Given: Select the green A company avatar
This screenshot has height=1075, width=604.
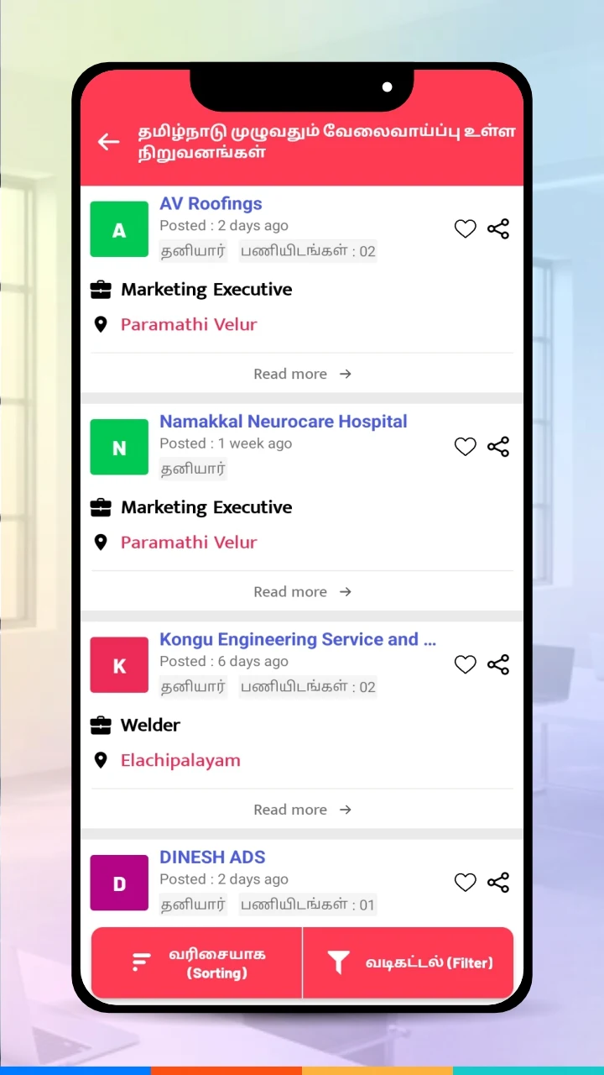Looking at the screenshot, I should (119, 229).
